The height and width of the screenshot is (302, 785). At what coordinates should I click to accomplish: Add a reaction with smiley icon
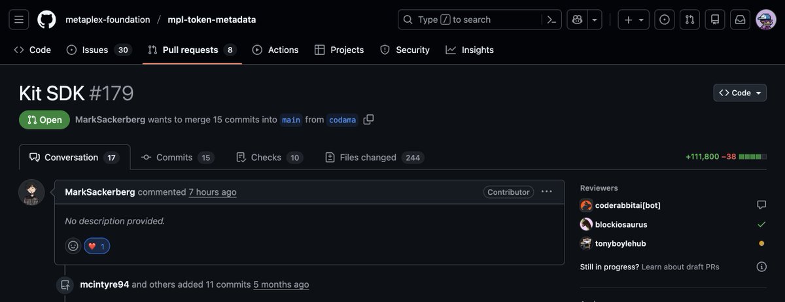(x=73, y=246)
